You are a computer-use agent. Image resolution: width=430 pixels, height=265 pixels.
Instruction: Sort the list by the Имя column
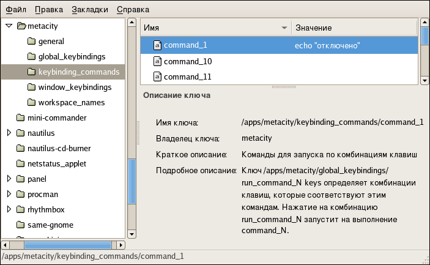tap(215, 28)
